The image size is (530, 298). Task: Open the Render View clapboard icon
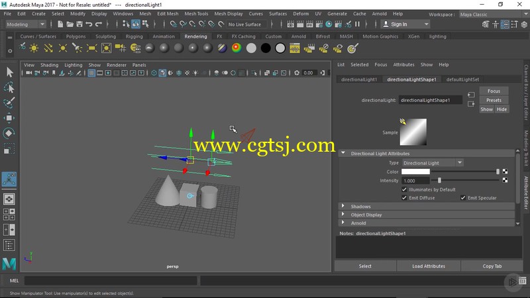[x=290, y=25]
